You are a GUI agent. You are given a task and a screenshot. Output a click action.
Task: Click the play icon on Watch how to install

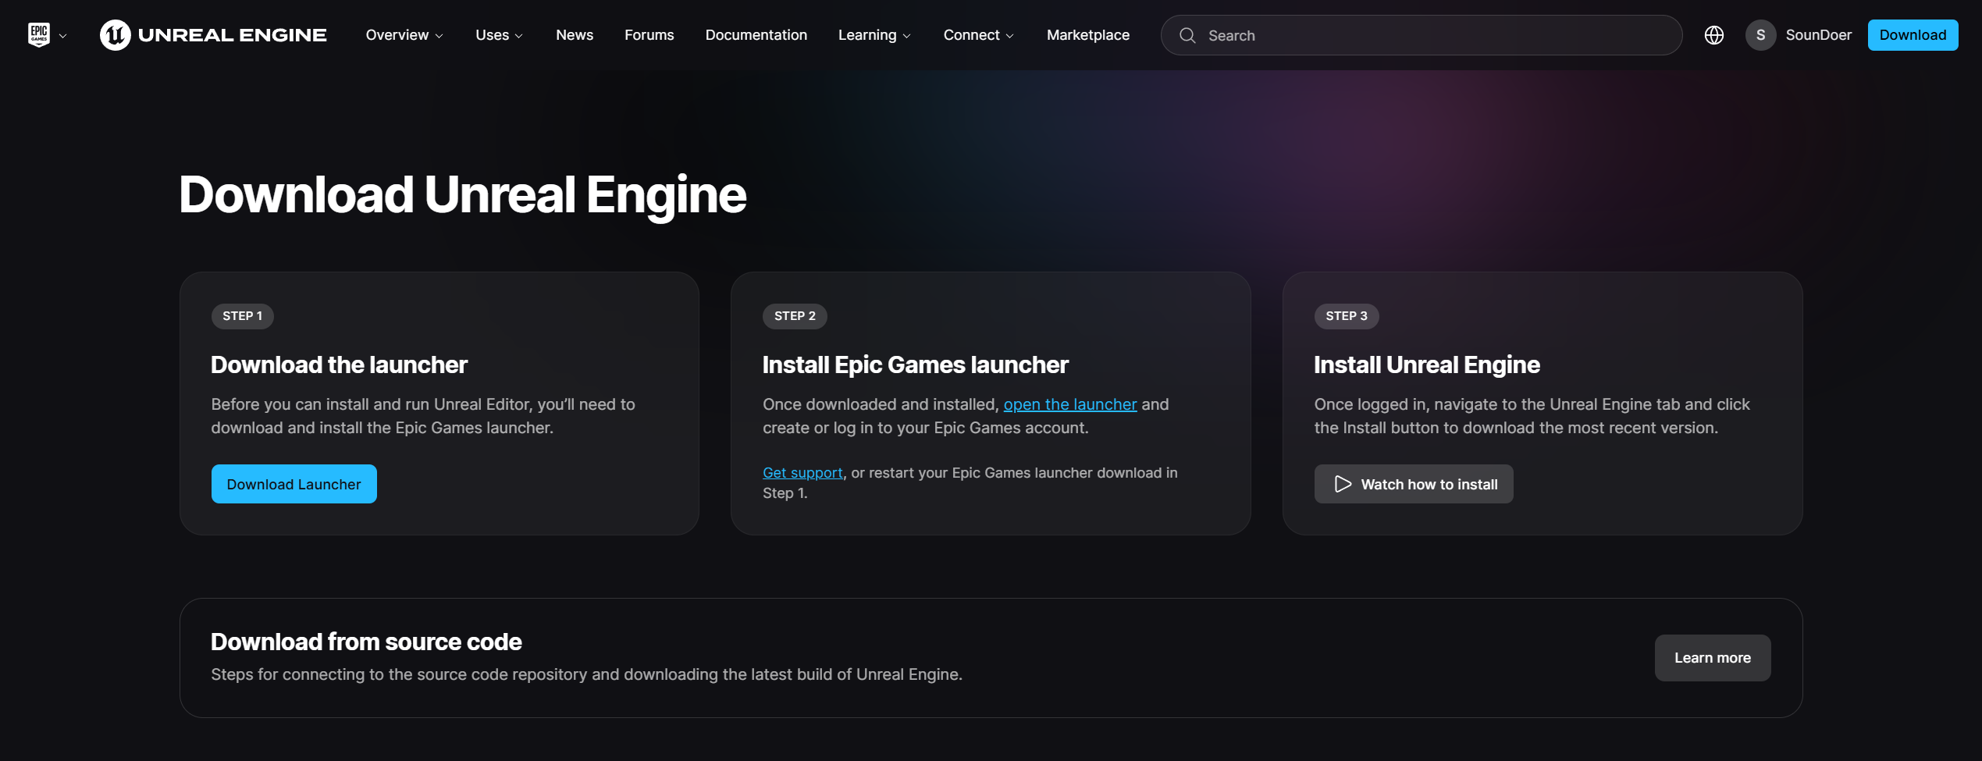point(1342,484)
